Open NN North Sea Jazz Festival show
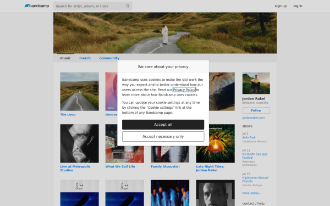Screen dimensions: 330x206 pyautogui.click(x=255, y=156)
